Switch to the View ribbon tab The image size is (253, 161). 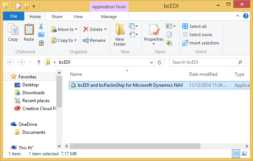click(78, 17)
